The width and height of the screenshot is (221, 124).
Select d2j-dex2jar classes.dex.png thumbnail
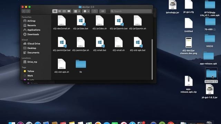pos(189,46)
